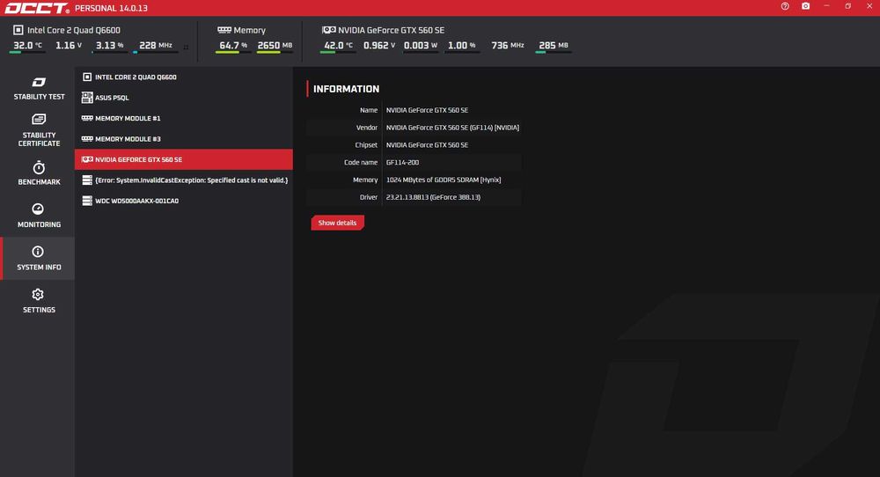Click the GPU temperature 42.0 °C reading

pos(339,46)
